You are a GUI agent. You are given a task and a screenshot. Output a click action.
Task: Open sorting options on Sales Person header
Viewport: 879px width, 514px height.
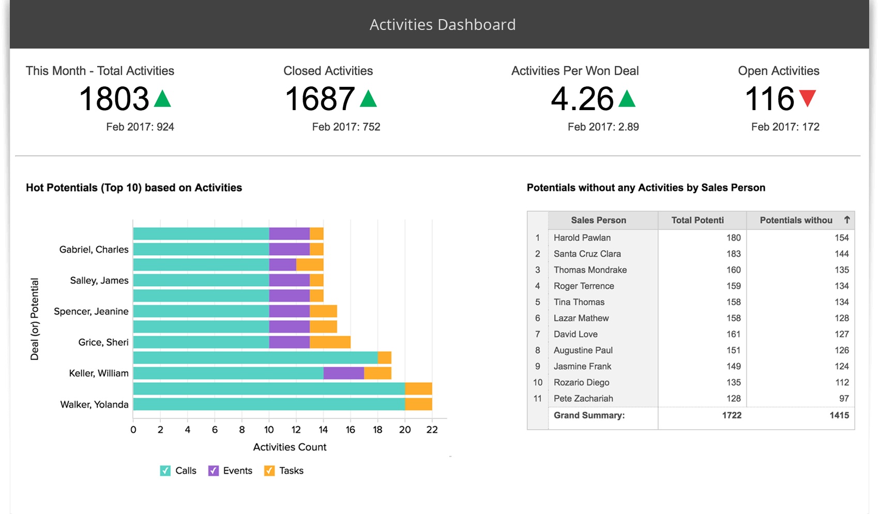point(598,220)
